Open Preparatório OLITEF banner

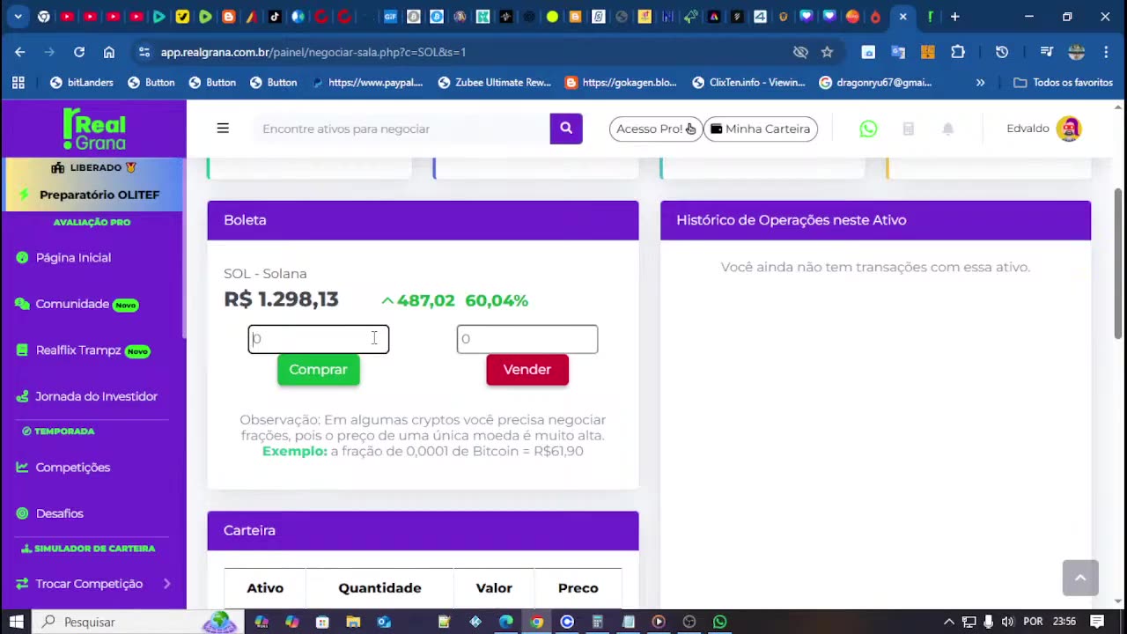click(92, 195)
